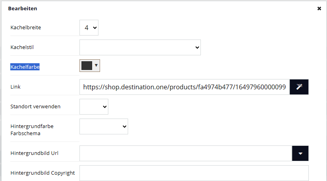Open the Kachelfarbe color picker swatch
Viewport: 327px width, 181px height.
87,66
